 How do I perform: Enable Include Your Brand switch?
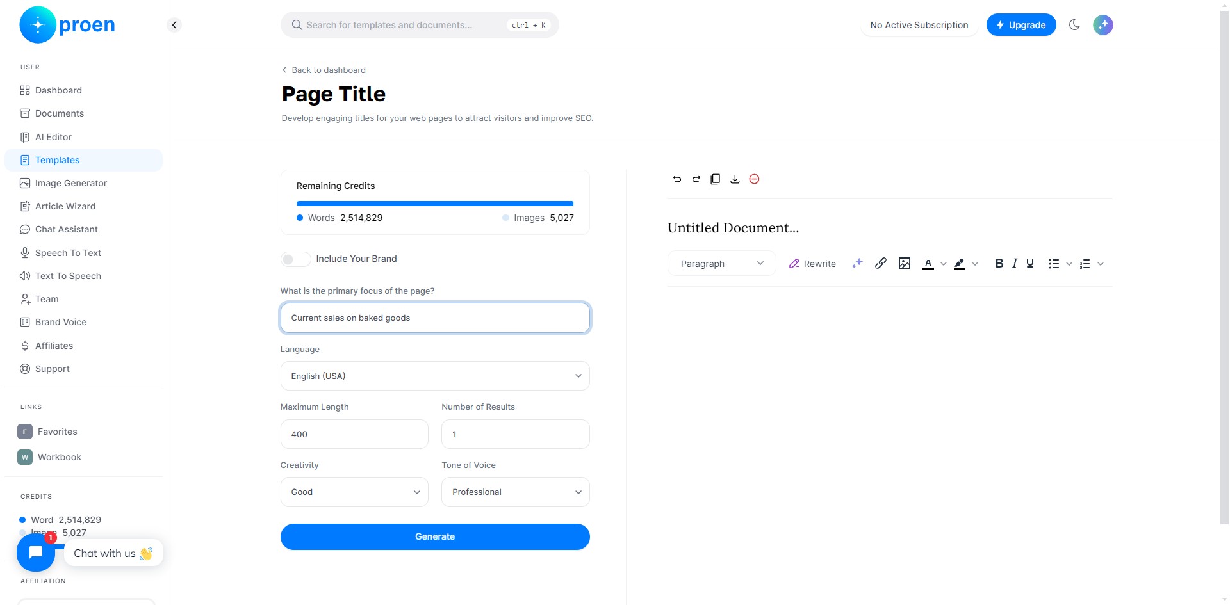click(295, 259)
